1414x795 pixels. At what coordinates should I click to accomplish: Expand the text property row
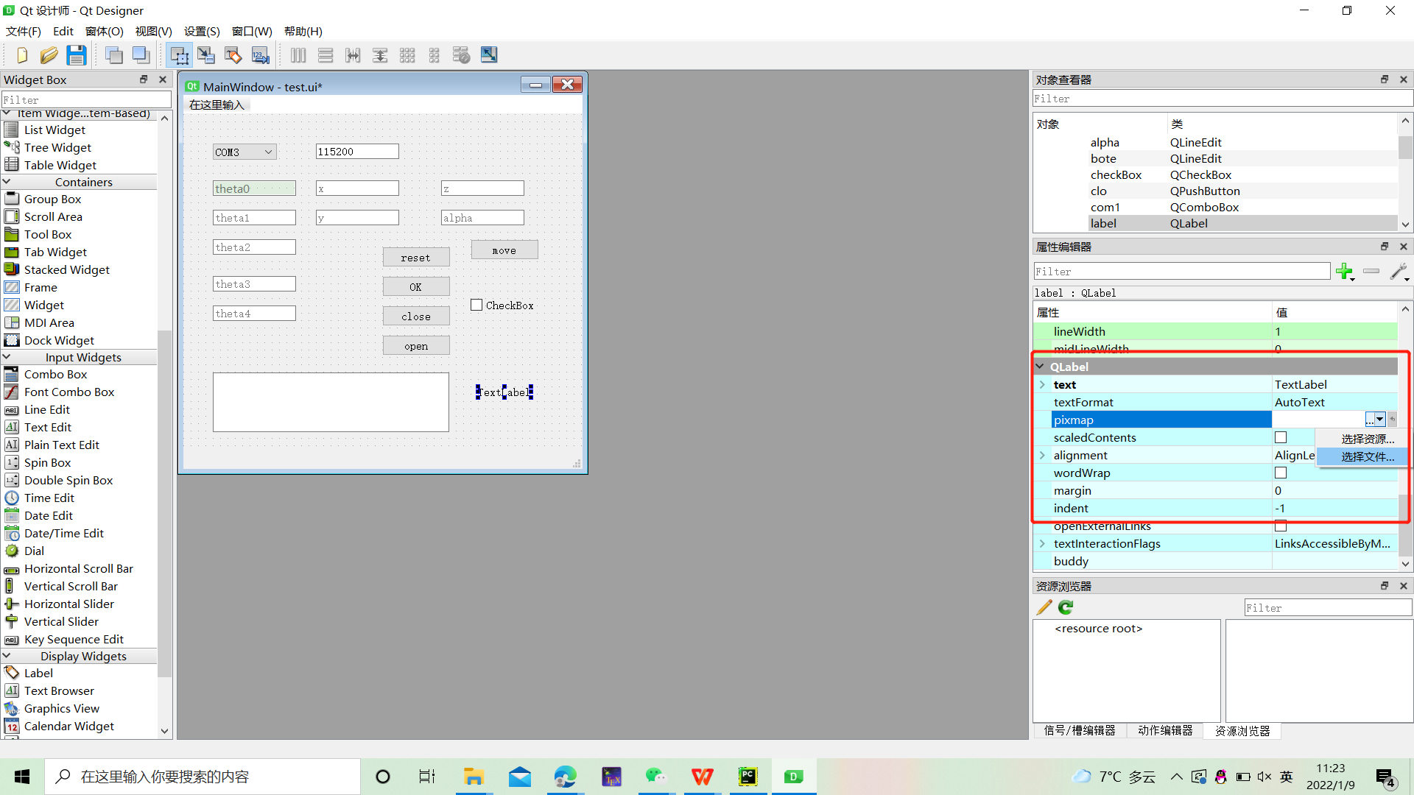tap(1042, 385)
